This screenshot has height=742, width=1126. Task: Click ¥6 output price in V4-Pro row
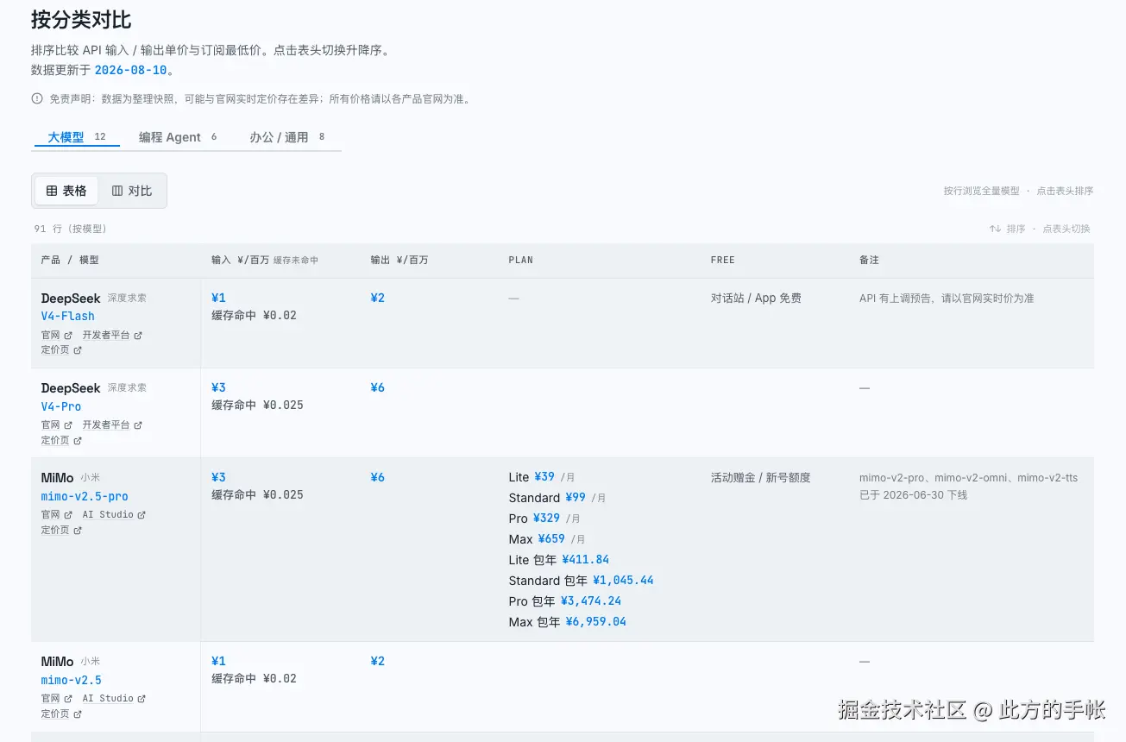378,387
